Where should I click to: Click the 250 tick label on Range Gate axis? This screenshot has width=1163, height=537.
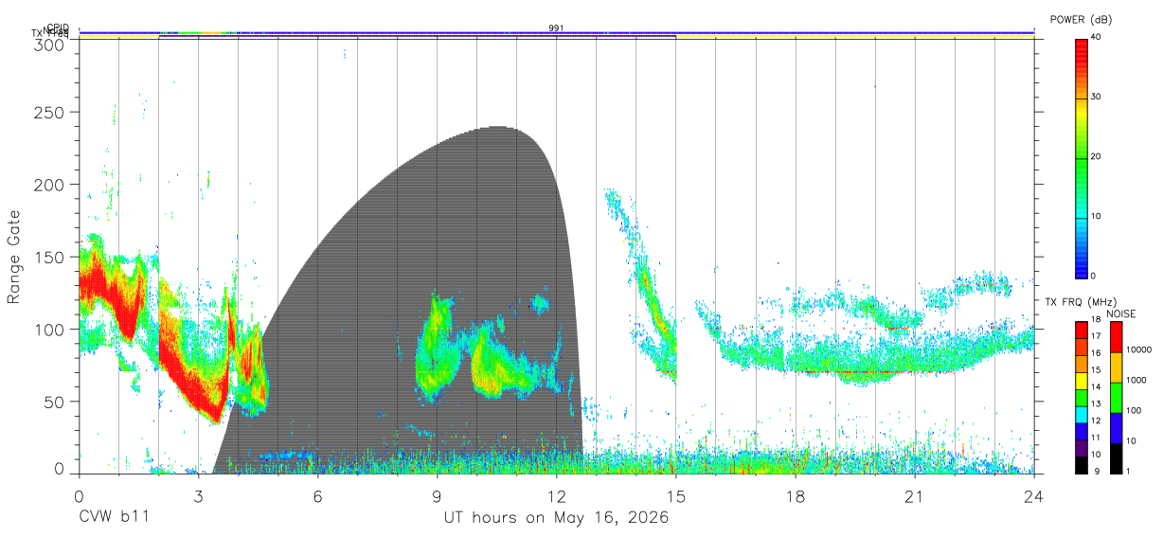click(51, 112)
